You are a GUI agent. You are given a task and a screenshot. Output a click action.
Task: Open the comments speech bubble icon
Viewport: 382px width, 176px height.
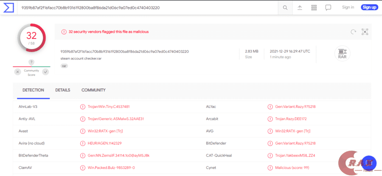point(328,7)
